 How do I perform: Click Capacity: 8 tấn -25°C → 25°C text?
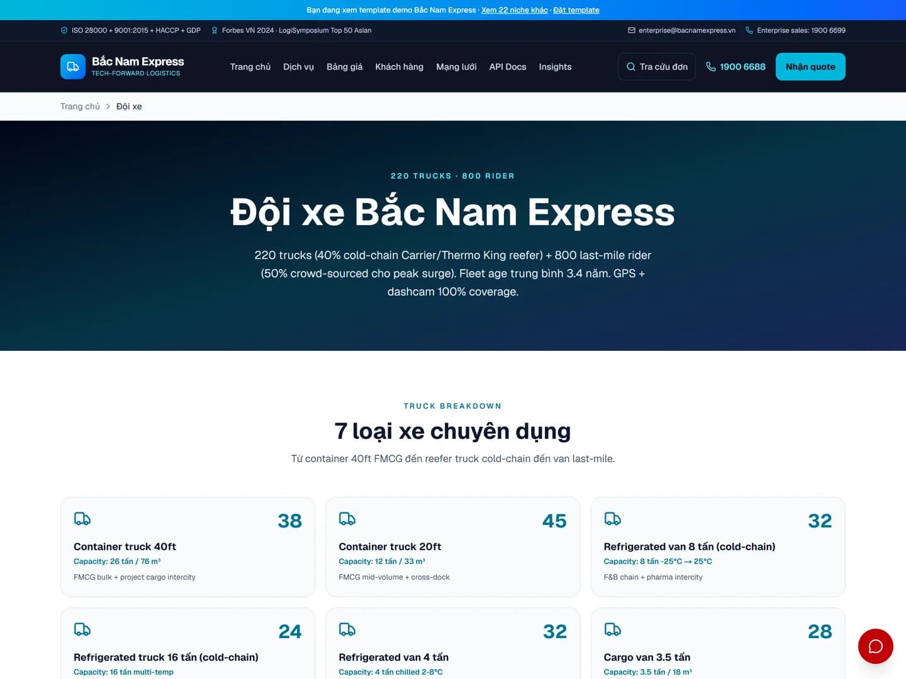[x=658, y=561]
